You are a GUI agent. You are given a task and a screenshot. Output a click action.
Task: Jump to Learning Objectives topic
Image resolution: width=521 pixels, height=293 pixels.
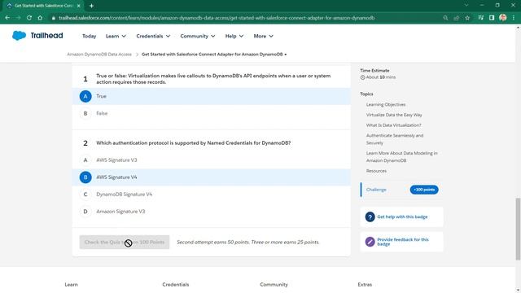(386, 105)
